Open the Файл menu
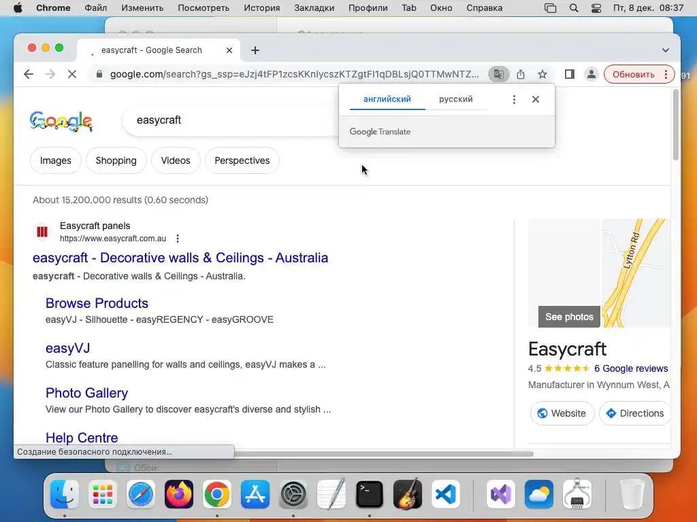The height and width of the screenshot is (522, 697). 95,8
